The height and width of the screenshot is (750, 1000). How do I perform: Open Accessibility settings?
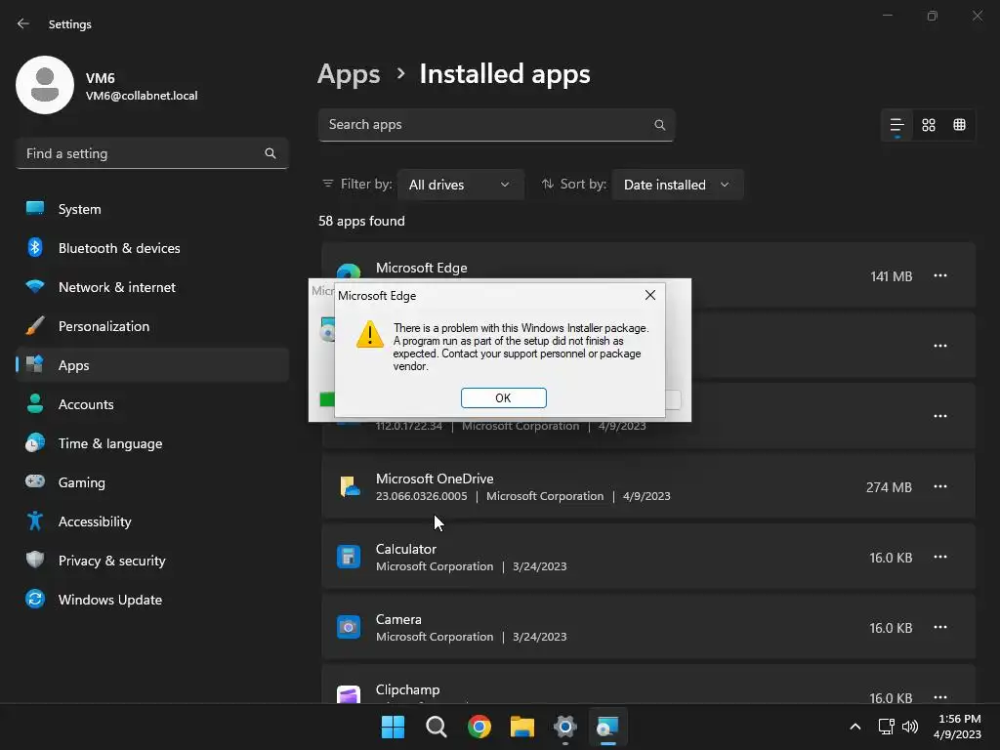[x=151, y=521]
